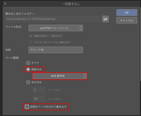Image resolution: width=141 pixels, height=116 pixels.
Task: Click the 名前 field containing コミック16
Action: click(x=56, y=50)
